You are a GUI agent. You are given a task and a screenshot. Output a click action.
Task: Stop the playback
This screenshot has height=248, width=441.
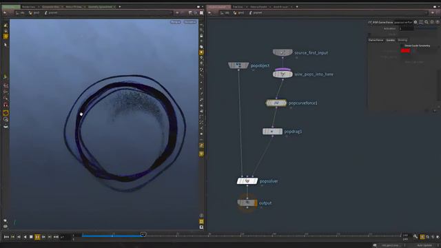31,237
